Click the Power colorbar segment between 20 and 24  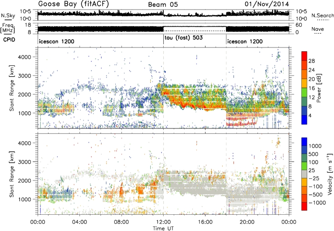tap(304, 74)
